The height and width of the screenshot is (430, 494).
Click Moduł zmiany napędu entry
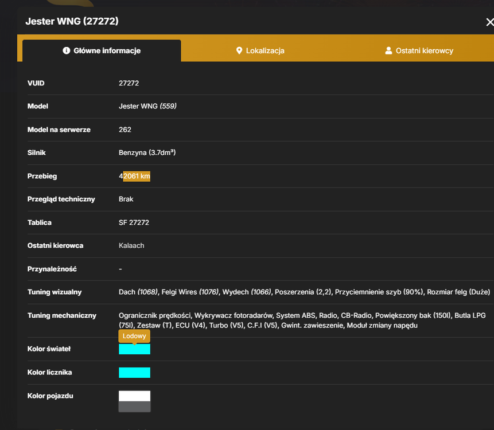click(382, 326)
